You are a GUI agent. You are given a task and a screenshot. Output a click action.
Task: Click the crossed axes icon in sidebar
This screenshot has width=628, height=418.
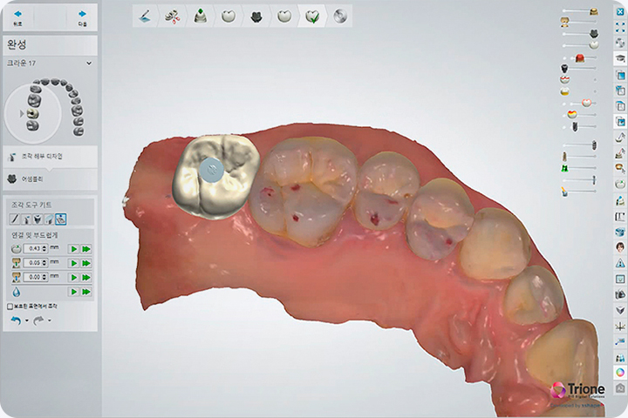(x=620, y=326)
